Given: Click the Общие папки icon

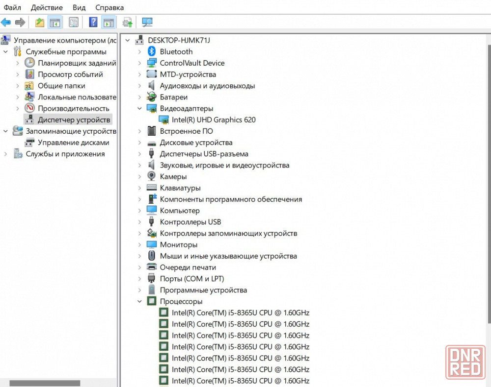Looking at the screenshot, I should coord(29,86).
